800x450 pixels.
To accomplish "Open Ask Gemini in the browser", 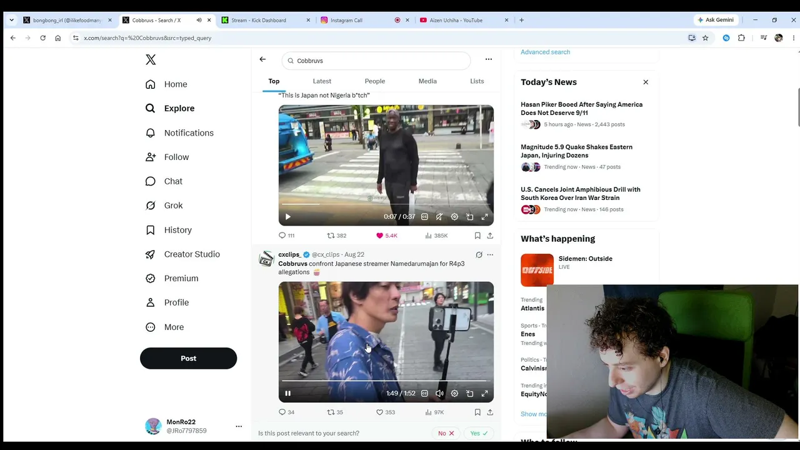I will [x=715, y=20].
